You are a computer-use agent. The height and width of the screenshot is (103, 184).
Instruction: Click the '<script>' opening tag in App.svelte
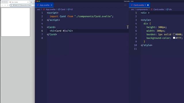coord(52,13)
